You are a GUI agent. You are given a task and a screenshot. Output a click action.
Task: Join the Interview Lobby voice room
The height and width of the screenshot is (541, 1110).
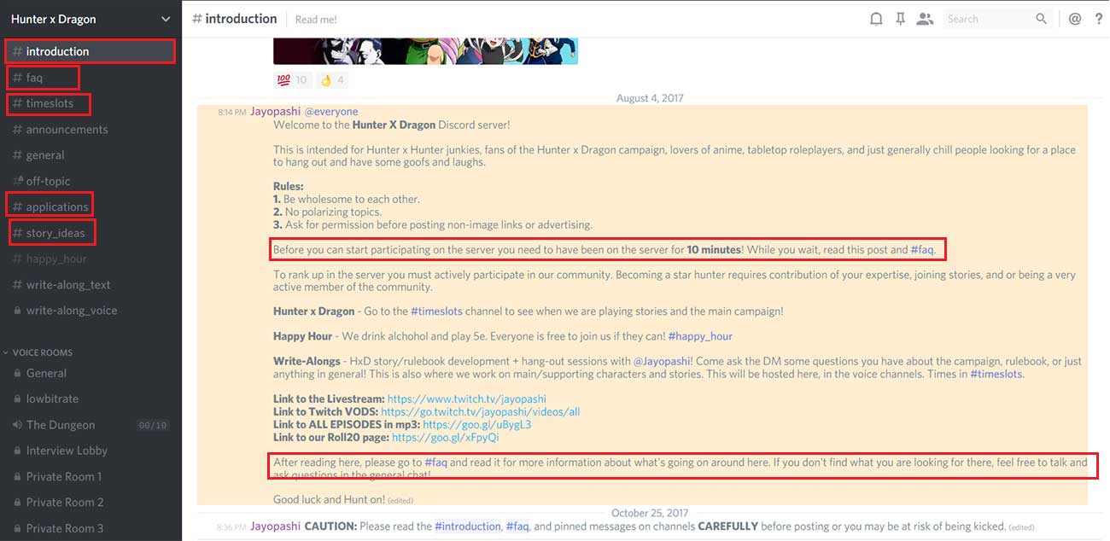click(91, 451)
